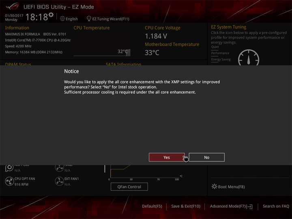Click the 18:18 clock time
292x219 pixels.
(x=36, y=17)
